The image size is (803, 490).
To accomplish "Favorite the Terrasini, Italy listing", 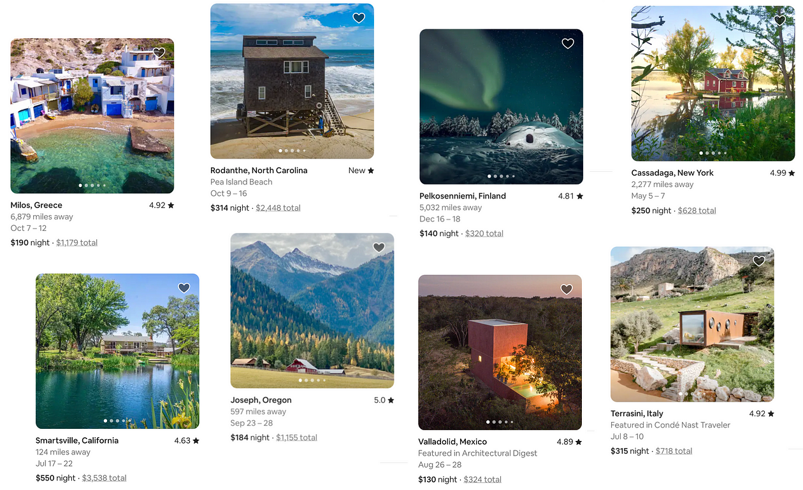I will 758,261.
